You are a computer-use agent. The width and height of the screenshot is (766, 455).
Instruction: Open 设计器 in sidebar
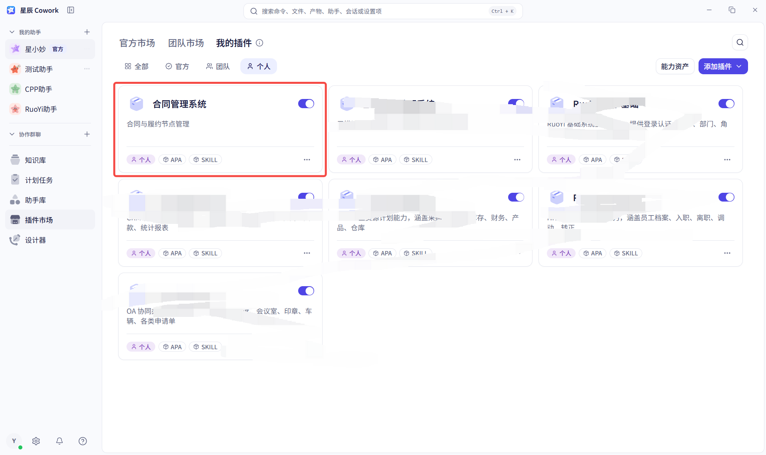[x=50, y=240]
